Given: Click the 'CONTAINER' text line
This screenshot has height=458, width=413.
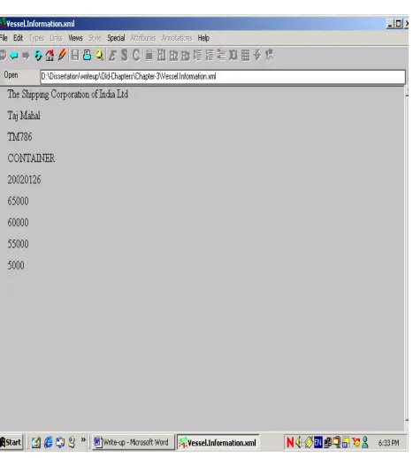Looking at the screenshot, I should click(x=31, y=158).
